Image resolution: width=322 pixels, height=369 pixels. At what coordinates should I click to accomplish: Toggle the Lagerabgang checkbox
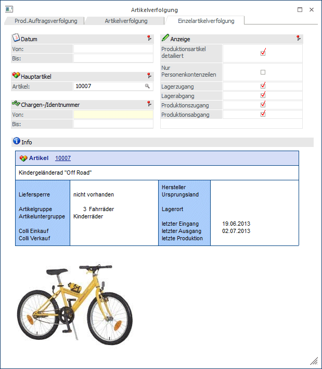pos(263,95)
